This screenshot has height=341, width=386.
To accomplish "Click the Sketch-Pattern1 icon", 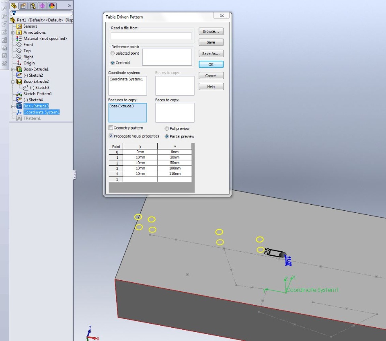I will 19,94.
